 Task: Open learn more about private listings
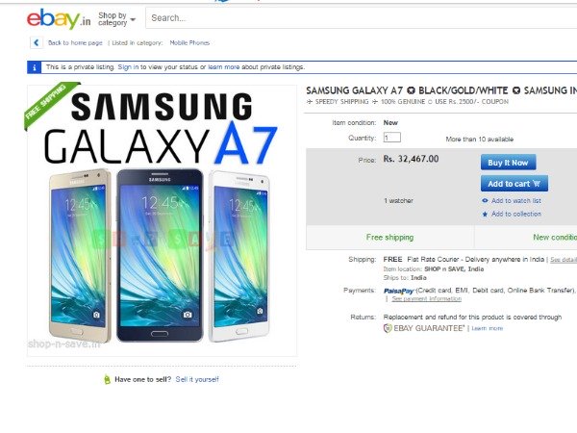224,67
